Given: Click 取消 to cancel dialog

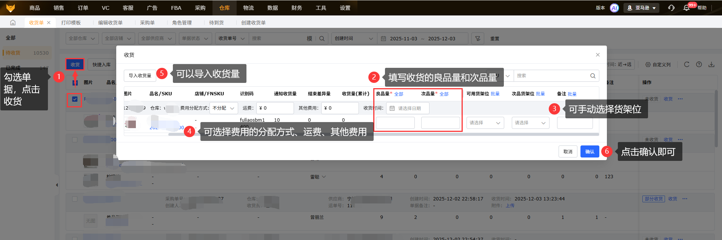Looking at the screenshot, I should [x=568, y=151].
